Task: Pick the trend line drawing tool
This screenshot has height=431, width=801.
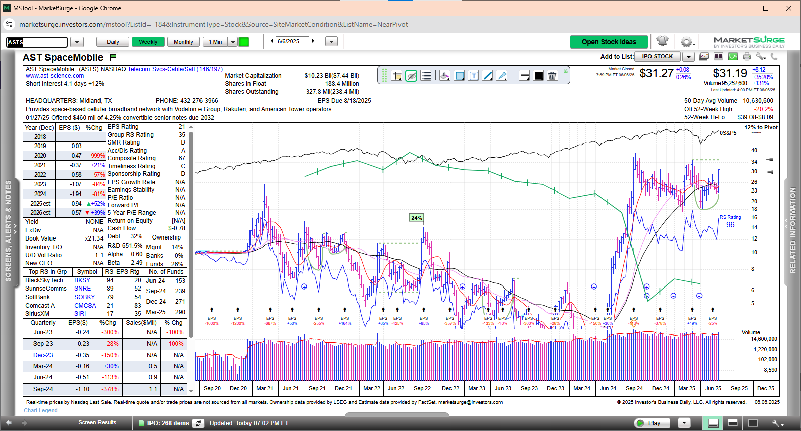Action: [487, 76]
